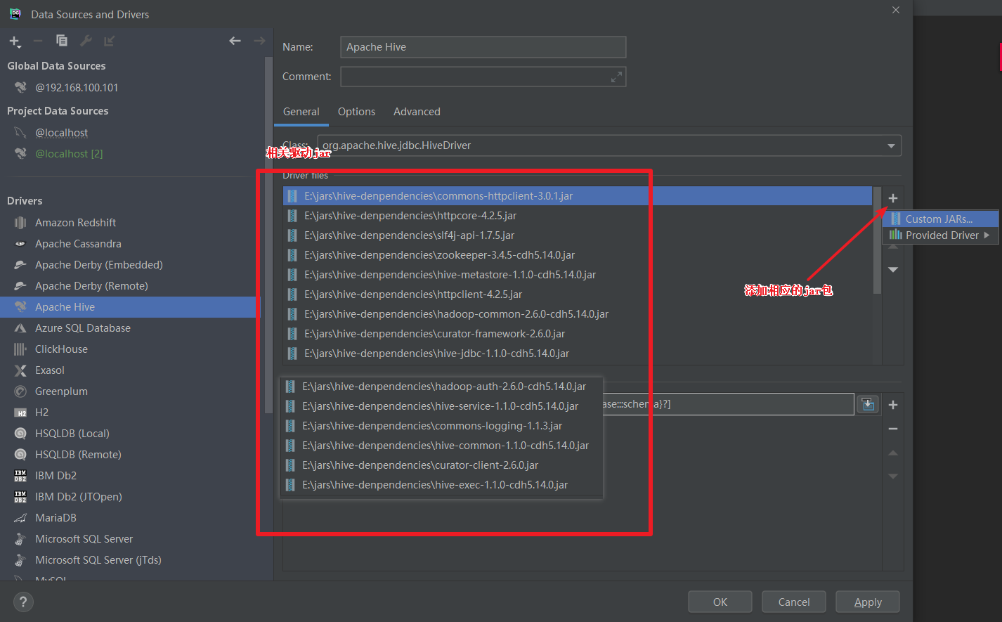The width and height of the screenshot is (1002, 622).
Task: Move driver file down arrow
Action: tap(893, 270)
